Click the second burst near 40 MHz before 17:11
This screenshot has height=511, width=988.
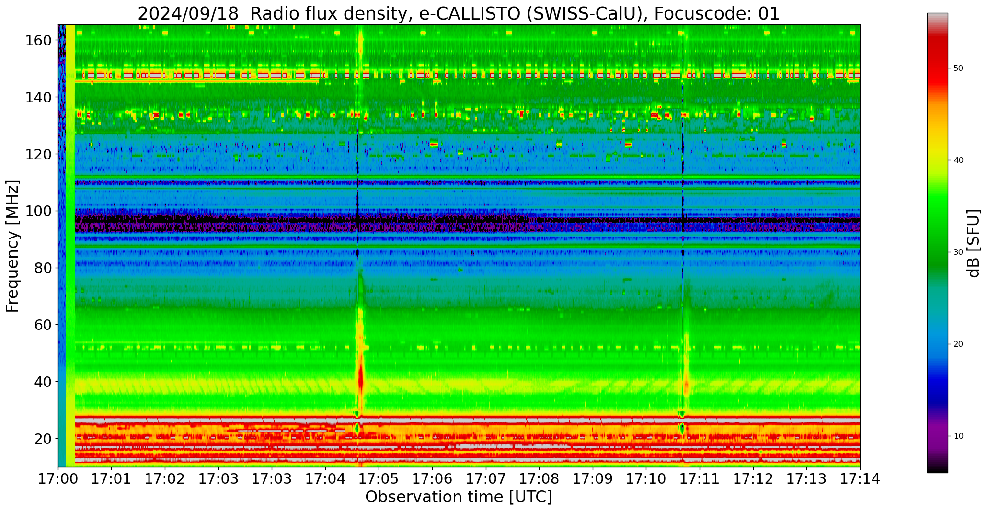coord(686,385)
